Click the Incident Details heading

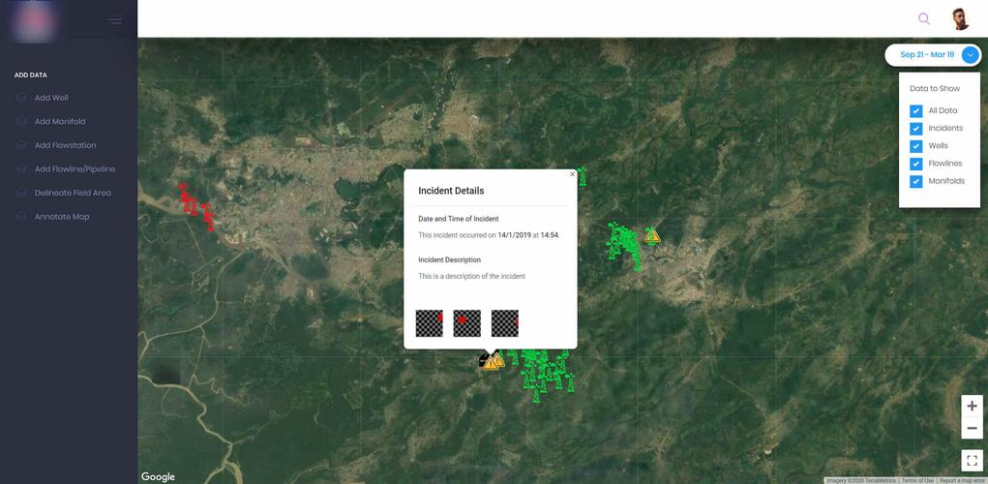coord(451,191)
